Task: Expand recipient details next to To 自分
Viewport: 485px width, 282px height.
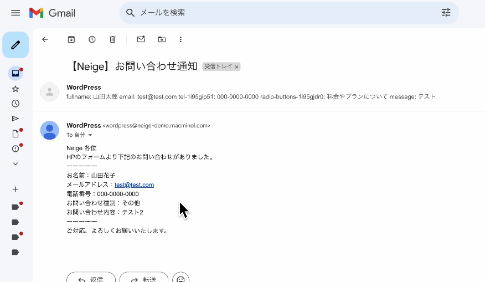Action: 90,135
